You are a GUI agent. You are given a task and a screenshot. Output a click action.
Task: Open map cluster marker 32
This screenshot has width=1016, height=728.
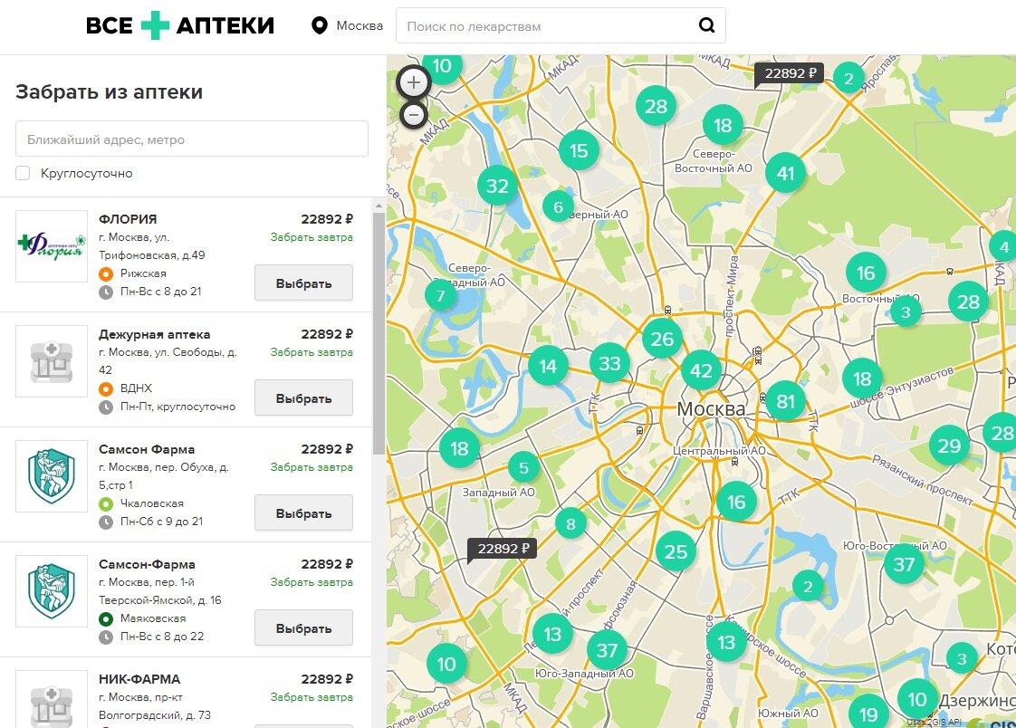pos(497,186)
